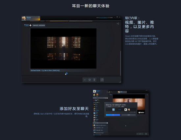Click the YouTube logo on bottom video
Screen dimensions: 181x140
pos(141,112)
